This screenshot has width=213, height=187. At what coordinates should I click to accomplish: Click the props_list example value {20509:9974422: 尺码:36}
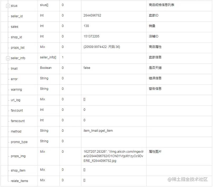pyautogui.click(x=102, y=47)
